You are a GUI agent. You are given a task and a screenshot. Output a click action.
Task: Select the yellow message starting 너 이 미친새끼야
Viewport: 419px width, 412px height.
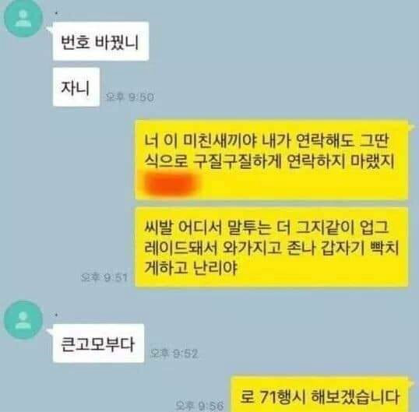tap(272, 160)
